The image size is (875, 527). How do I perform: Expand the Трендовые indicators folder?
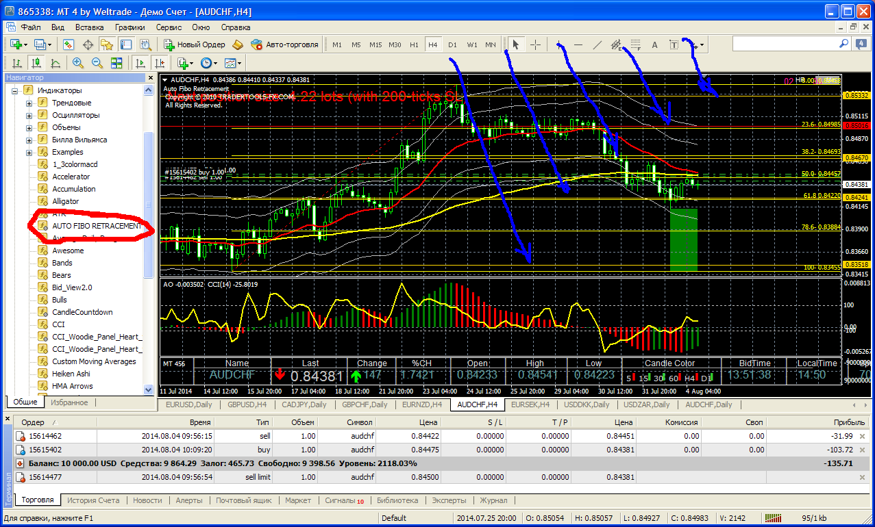coord(29,103)
